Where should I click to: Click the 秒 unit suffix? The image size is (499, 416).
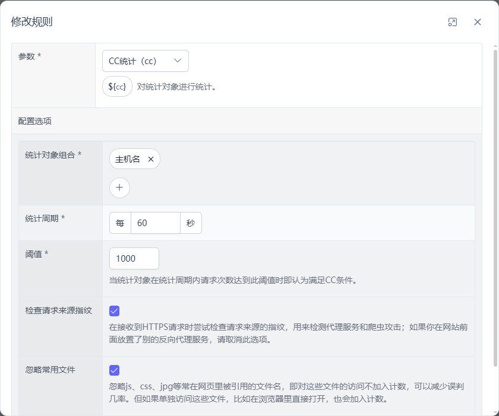[191, 223]
